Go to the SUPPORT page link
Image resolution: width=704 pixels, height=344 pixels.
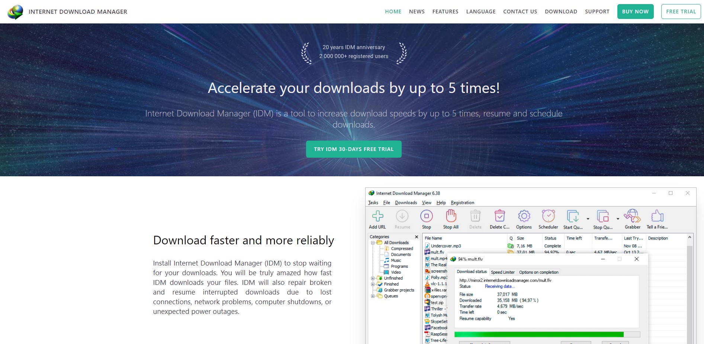[x=597, y=12]
